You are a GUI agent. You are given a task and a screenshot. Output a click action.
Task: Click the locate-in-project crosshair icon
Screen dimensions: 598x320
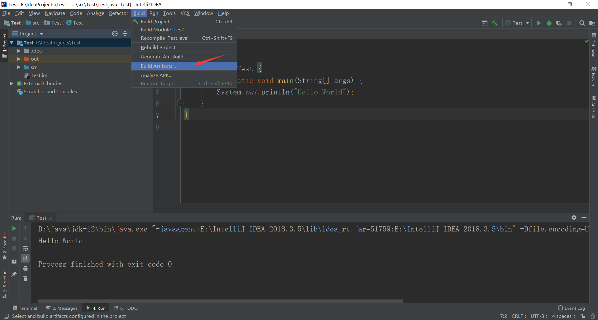point(115,34)
